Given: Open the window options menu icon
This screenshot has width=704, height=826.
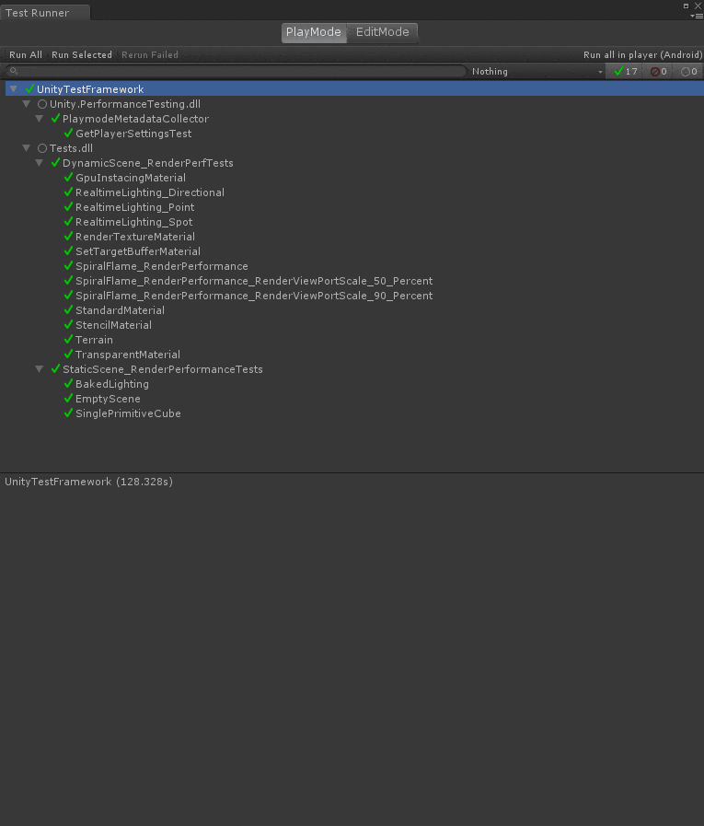Looking at the screenshot, I should click(697, 16).
